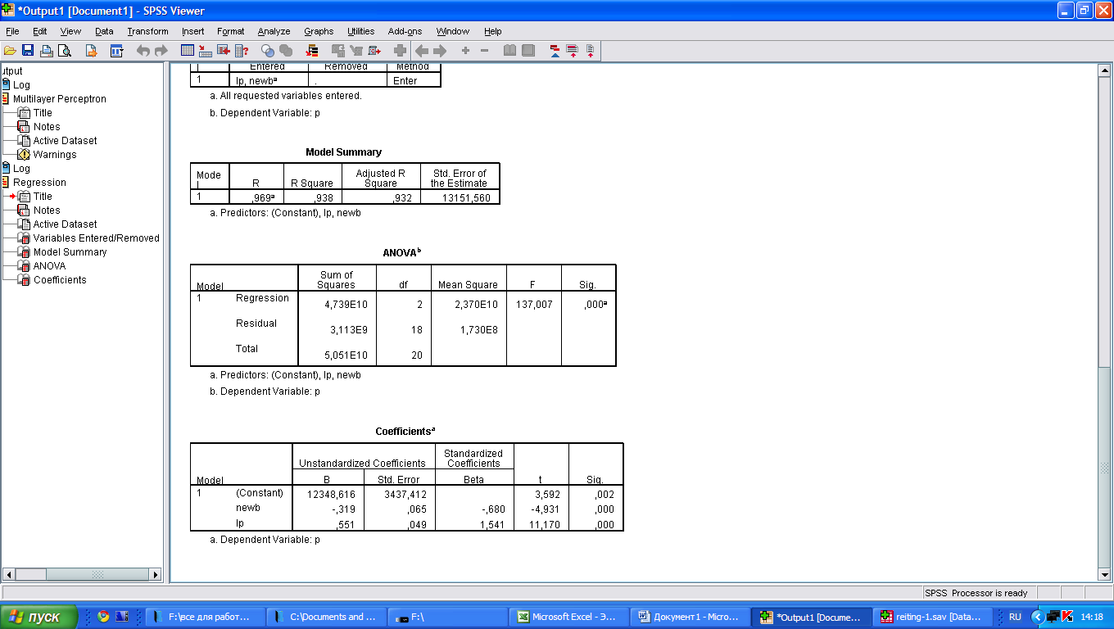The width and height of the screenshot is (1114, 629).
Task: Click output pane vertical scrollbar down arrow
Action: coord(1104,575)
